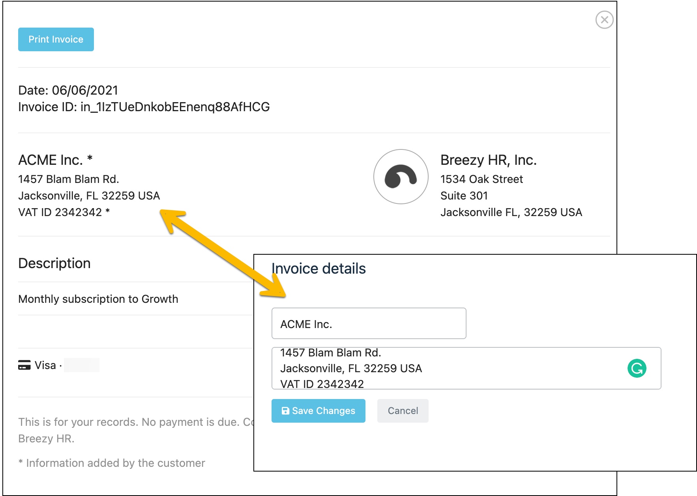Click the Visa credit card icon
This screenshot has height=496, width=697.
[x=24, y=365]
